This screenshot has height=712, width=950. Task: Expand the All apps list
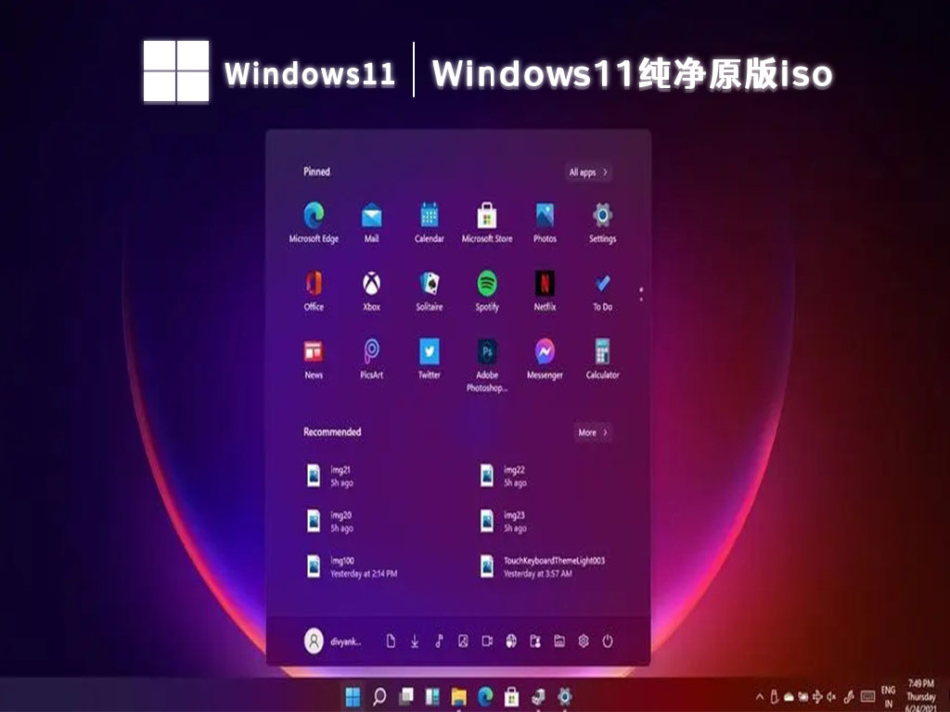587,172
